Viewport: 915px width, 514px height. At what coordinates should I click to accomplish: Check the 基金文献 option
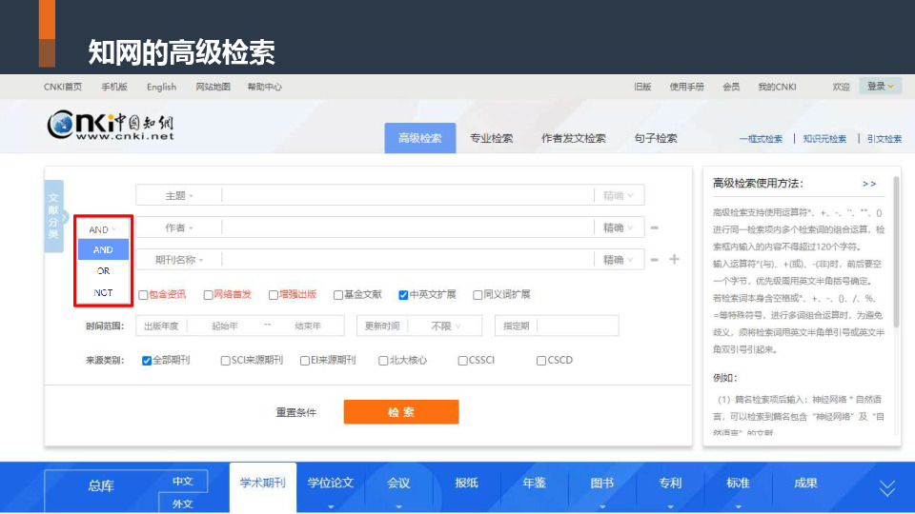coord(337,295)
